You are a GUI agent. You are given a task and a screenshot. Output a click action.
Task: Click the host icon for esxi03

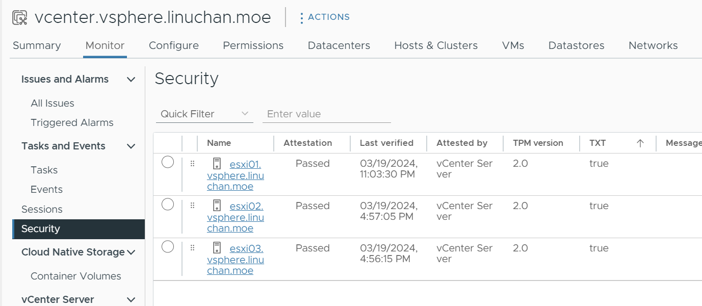tap(217, 248)
